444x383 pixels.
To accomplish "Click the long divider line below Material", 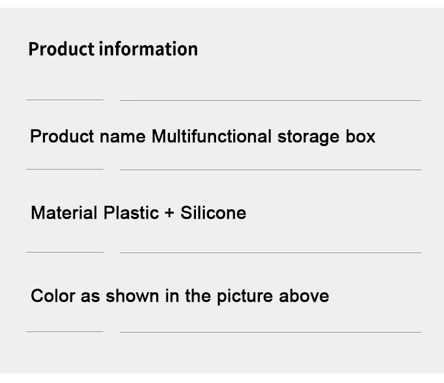I will point(270,253).
